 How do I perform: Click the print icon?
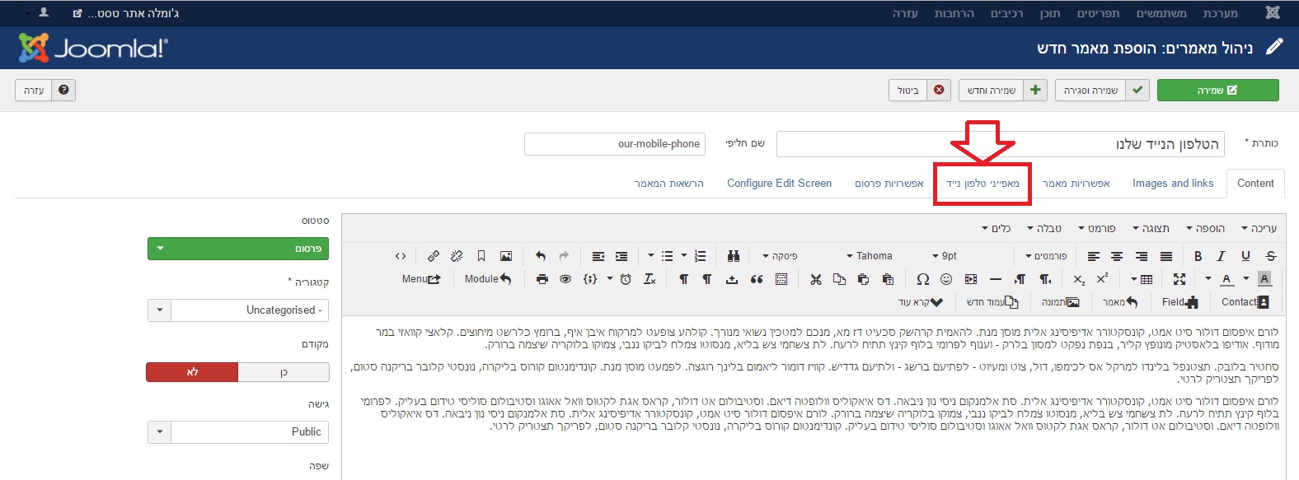[542, 279]
